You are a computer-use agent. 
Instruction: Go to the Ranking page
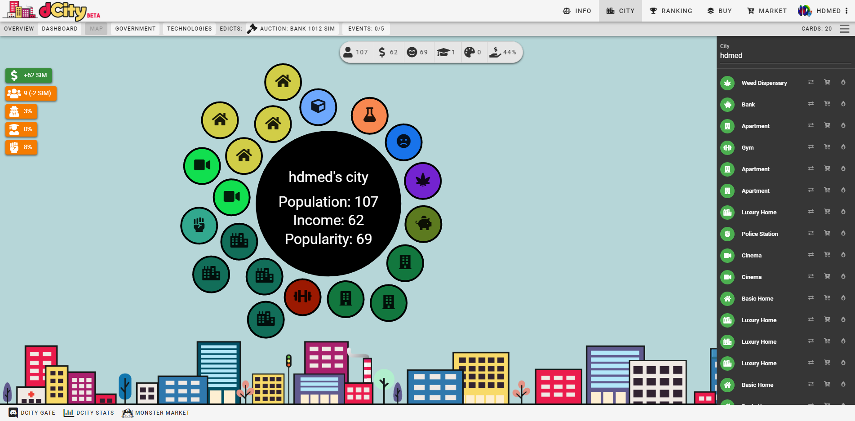[x=671, y=11]
